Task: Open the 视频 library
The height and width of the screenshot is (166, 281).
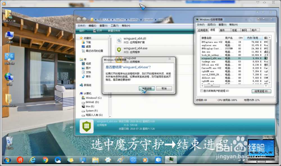Action: pos(86,64)
